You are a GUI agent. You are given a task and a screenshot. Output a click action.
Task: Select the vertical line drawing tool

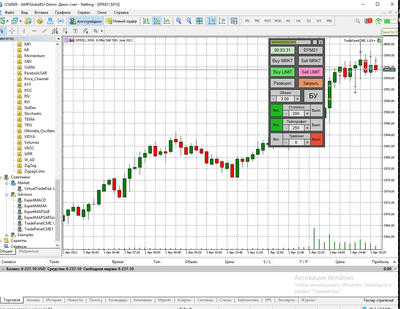[24, 31]
